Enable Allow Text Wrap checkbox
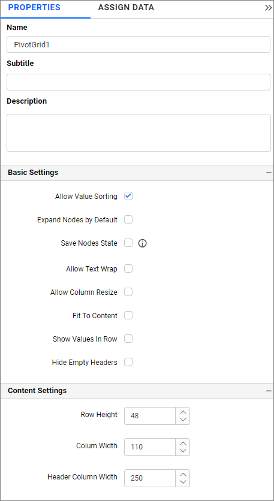Image resolution: width=274 pixels, height=501 pixels. (x=128, y=268)
